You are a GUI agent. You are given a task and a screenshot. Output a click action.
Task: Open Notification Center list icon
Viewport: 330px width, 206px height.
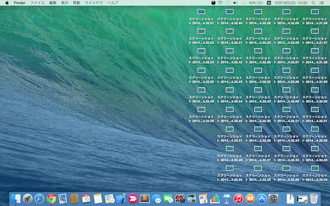(x=322, y=3)
